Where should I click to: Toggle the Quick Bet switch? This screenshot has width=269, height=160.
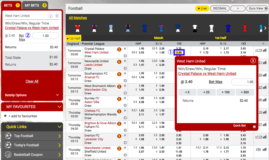(x=252, y=127)
